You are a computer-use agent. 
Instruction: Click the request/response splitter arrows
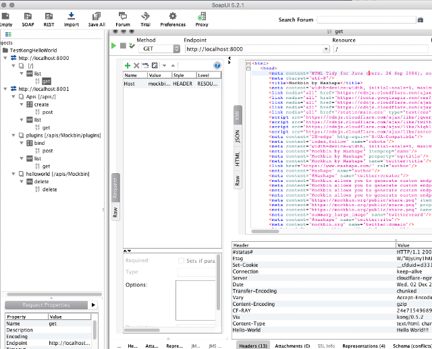click(230, 60)
